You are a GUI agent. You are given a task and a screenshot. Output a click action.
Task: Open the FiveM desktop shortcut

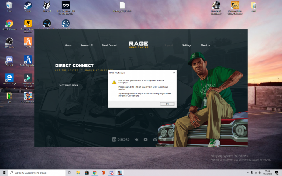pyautogui.click(x=28, y=43)
